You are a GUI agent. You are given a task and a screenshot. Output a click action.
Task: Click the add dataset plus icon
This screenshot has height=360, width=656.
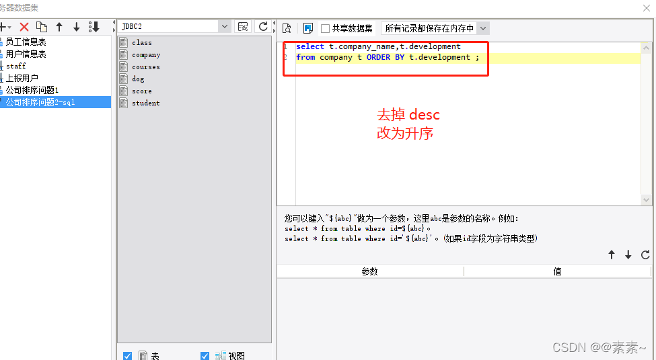tap(4, 27)
